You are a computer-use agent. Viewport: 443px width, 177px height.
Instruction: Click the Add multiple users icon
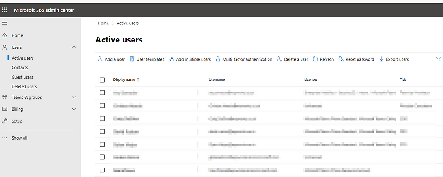click(171, 59)
